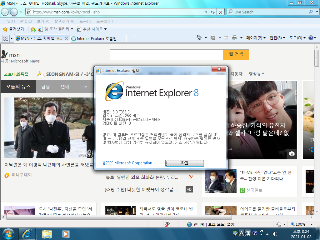Open 추천 사이트 dropdown
The height and width of the screenshot is (240, 320).
point(92,29)
